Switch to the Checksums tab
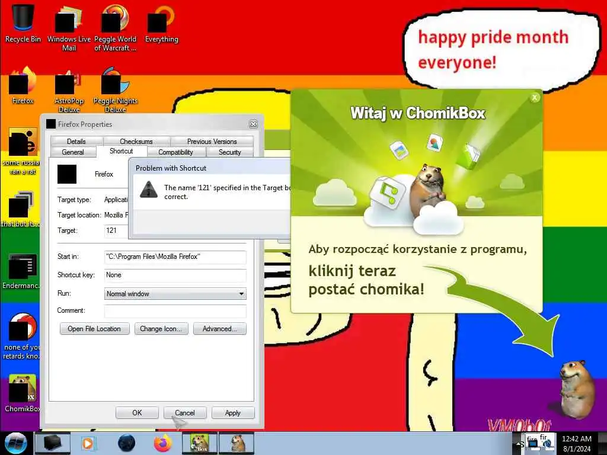Image resolution: width=607 pixels, height=455 pixels. 136,141
